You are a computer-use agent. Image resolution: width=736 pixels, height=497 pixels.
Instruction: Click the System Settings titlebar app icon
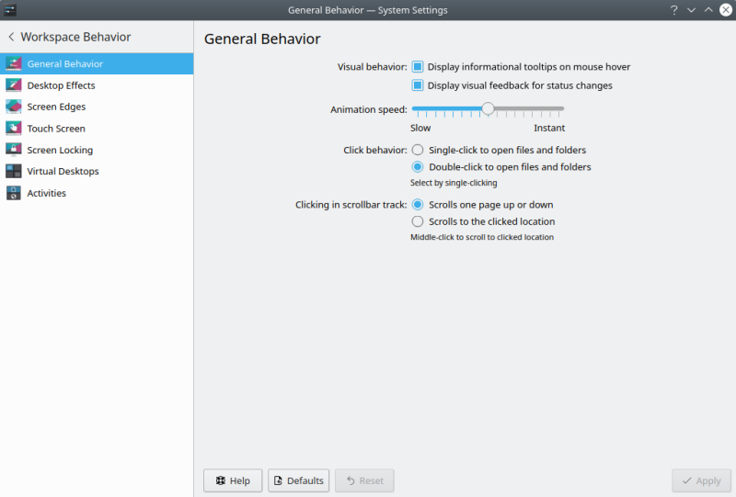tap(11, 10)
